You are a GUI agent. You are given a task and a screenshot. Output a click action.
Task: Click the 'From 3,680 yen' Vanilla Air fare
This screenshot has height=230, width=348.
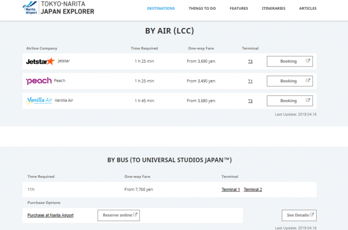[201, 101]
